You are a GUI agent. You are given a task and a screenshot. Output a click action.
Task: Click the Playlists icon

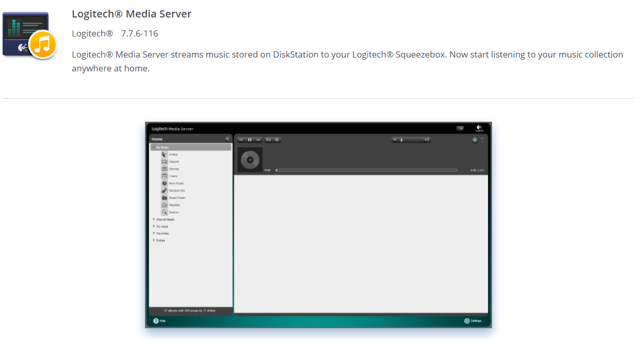click(x=165, y=204)
